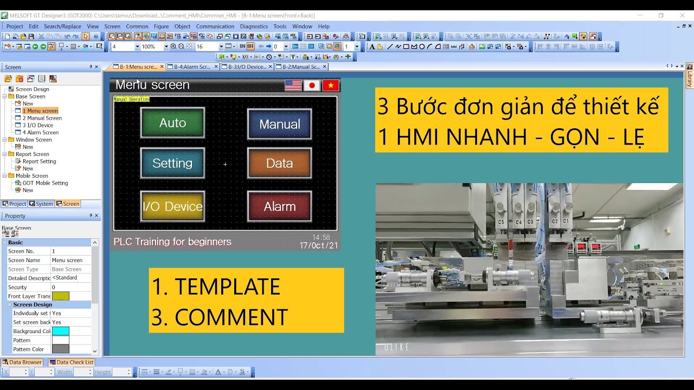This screenshot has width=694, height=390.
Task: Select the Text figure tool (A icon)
Action: tap(372, 47)
